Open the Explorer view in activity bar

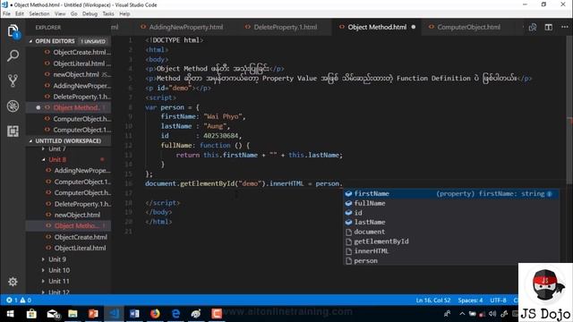click(x=13, y=31)
